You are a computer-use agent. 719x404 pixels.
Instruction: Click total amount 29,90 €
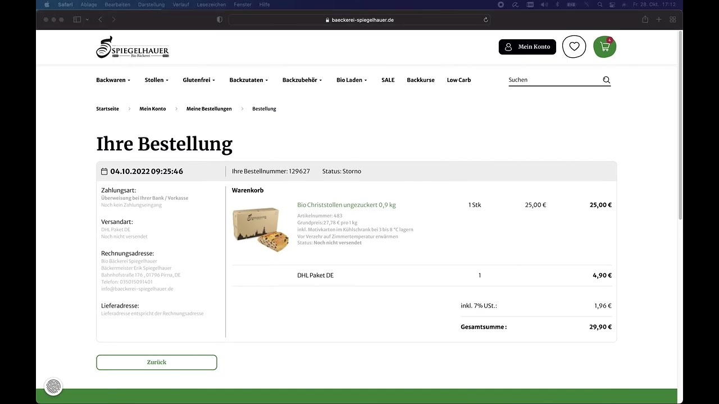600,327
